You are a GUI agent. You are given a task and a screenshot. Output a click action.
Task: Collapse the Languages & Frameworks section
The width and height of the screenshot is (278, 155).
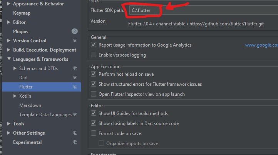click(x=9, y=59)
